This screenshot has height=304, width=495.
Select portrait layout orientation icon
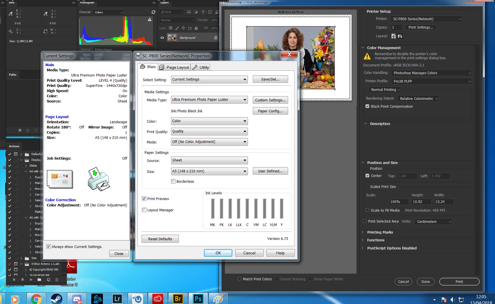point(394,36)
